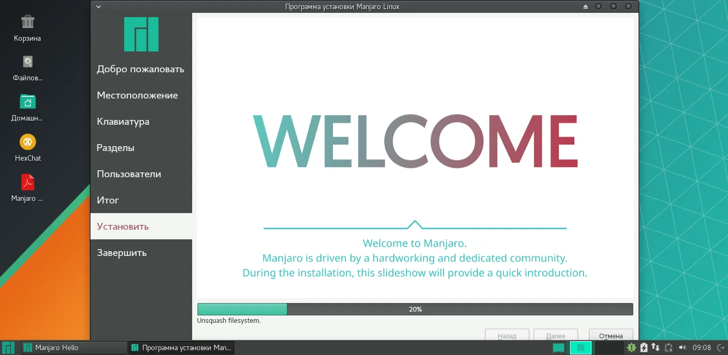Click the Программа установки Man... taskbar button

click(181, 348)
